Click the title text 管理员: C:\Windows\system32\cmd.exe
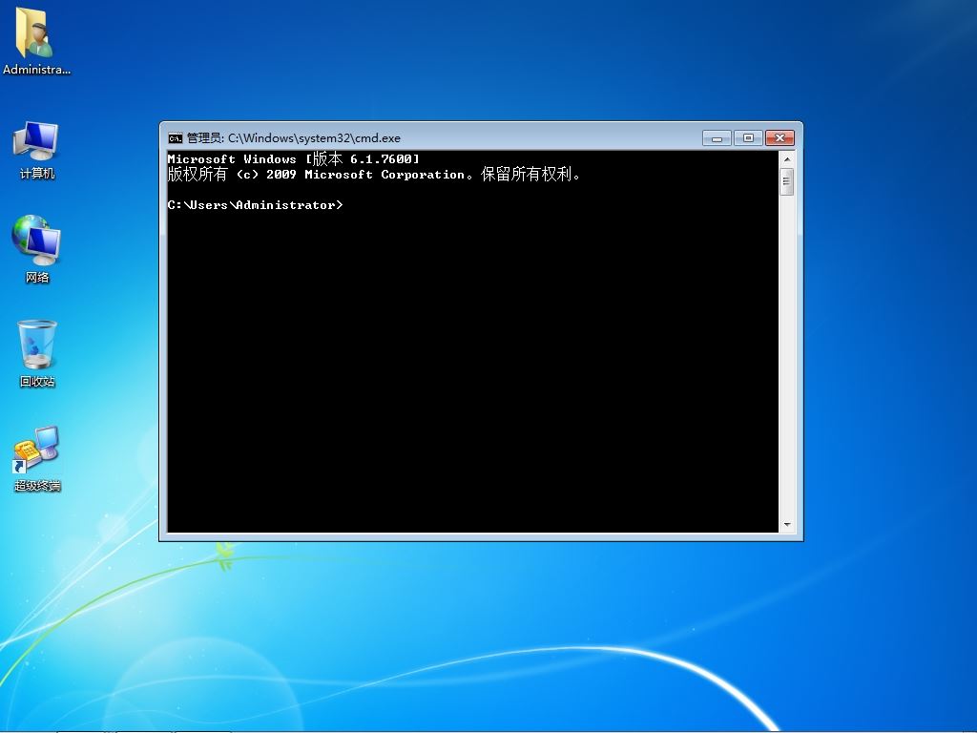The image size is (977, 733). click(x=294, y=137)
